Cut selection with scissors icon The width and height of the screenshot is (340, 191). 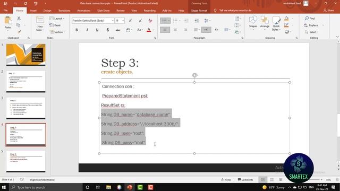[x=19, y=19]
